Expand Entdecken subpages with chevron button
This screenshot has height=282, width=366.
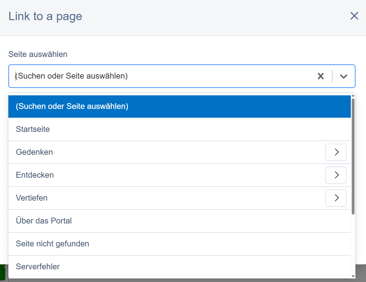click(336, 175)
